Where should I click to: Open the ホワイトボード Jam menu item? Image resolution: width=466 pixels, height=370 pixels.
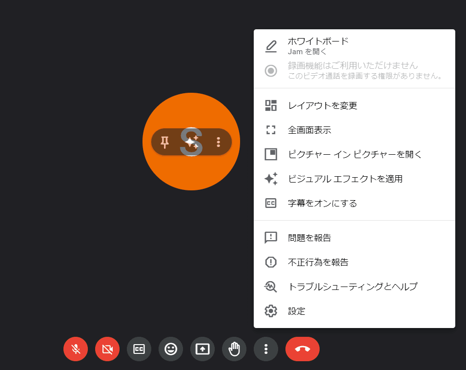pyautogui.click(x=354, y=46)
